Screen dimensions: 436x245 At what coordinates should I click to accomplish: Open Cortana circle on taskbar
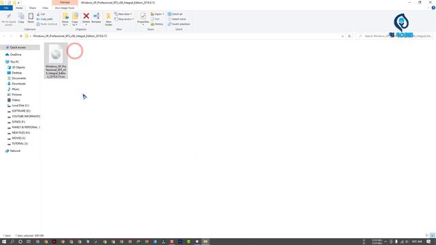tap(20, 242)
